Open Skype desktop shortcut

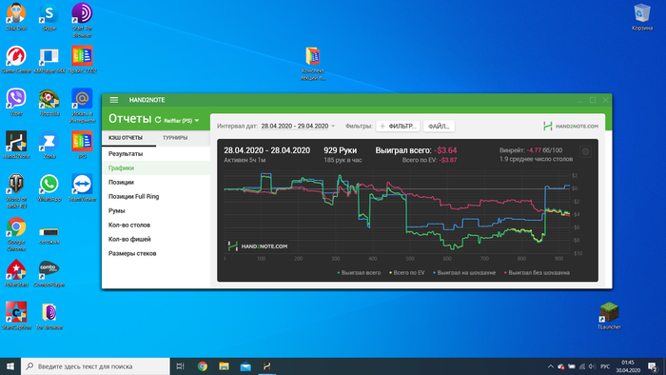click(49, 17)
